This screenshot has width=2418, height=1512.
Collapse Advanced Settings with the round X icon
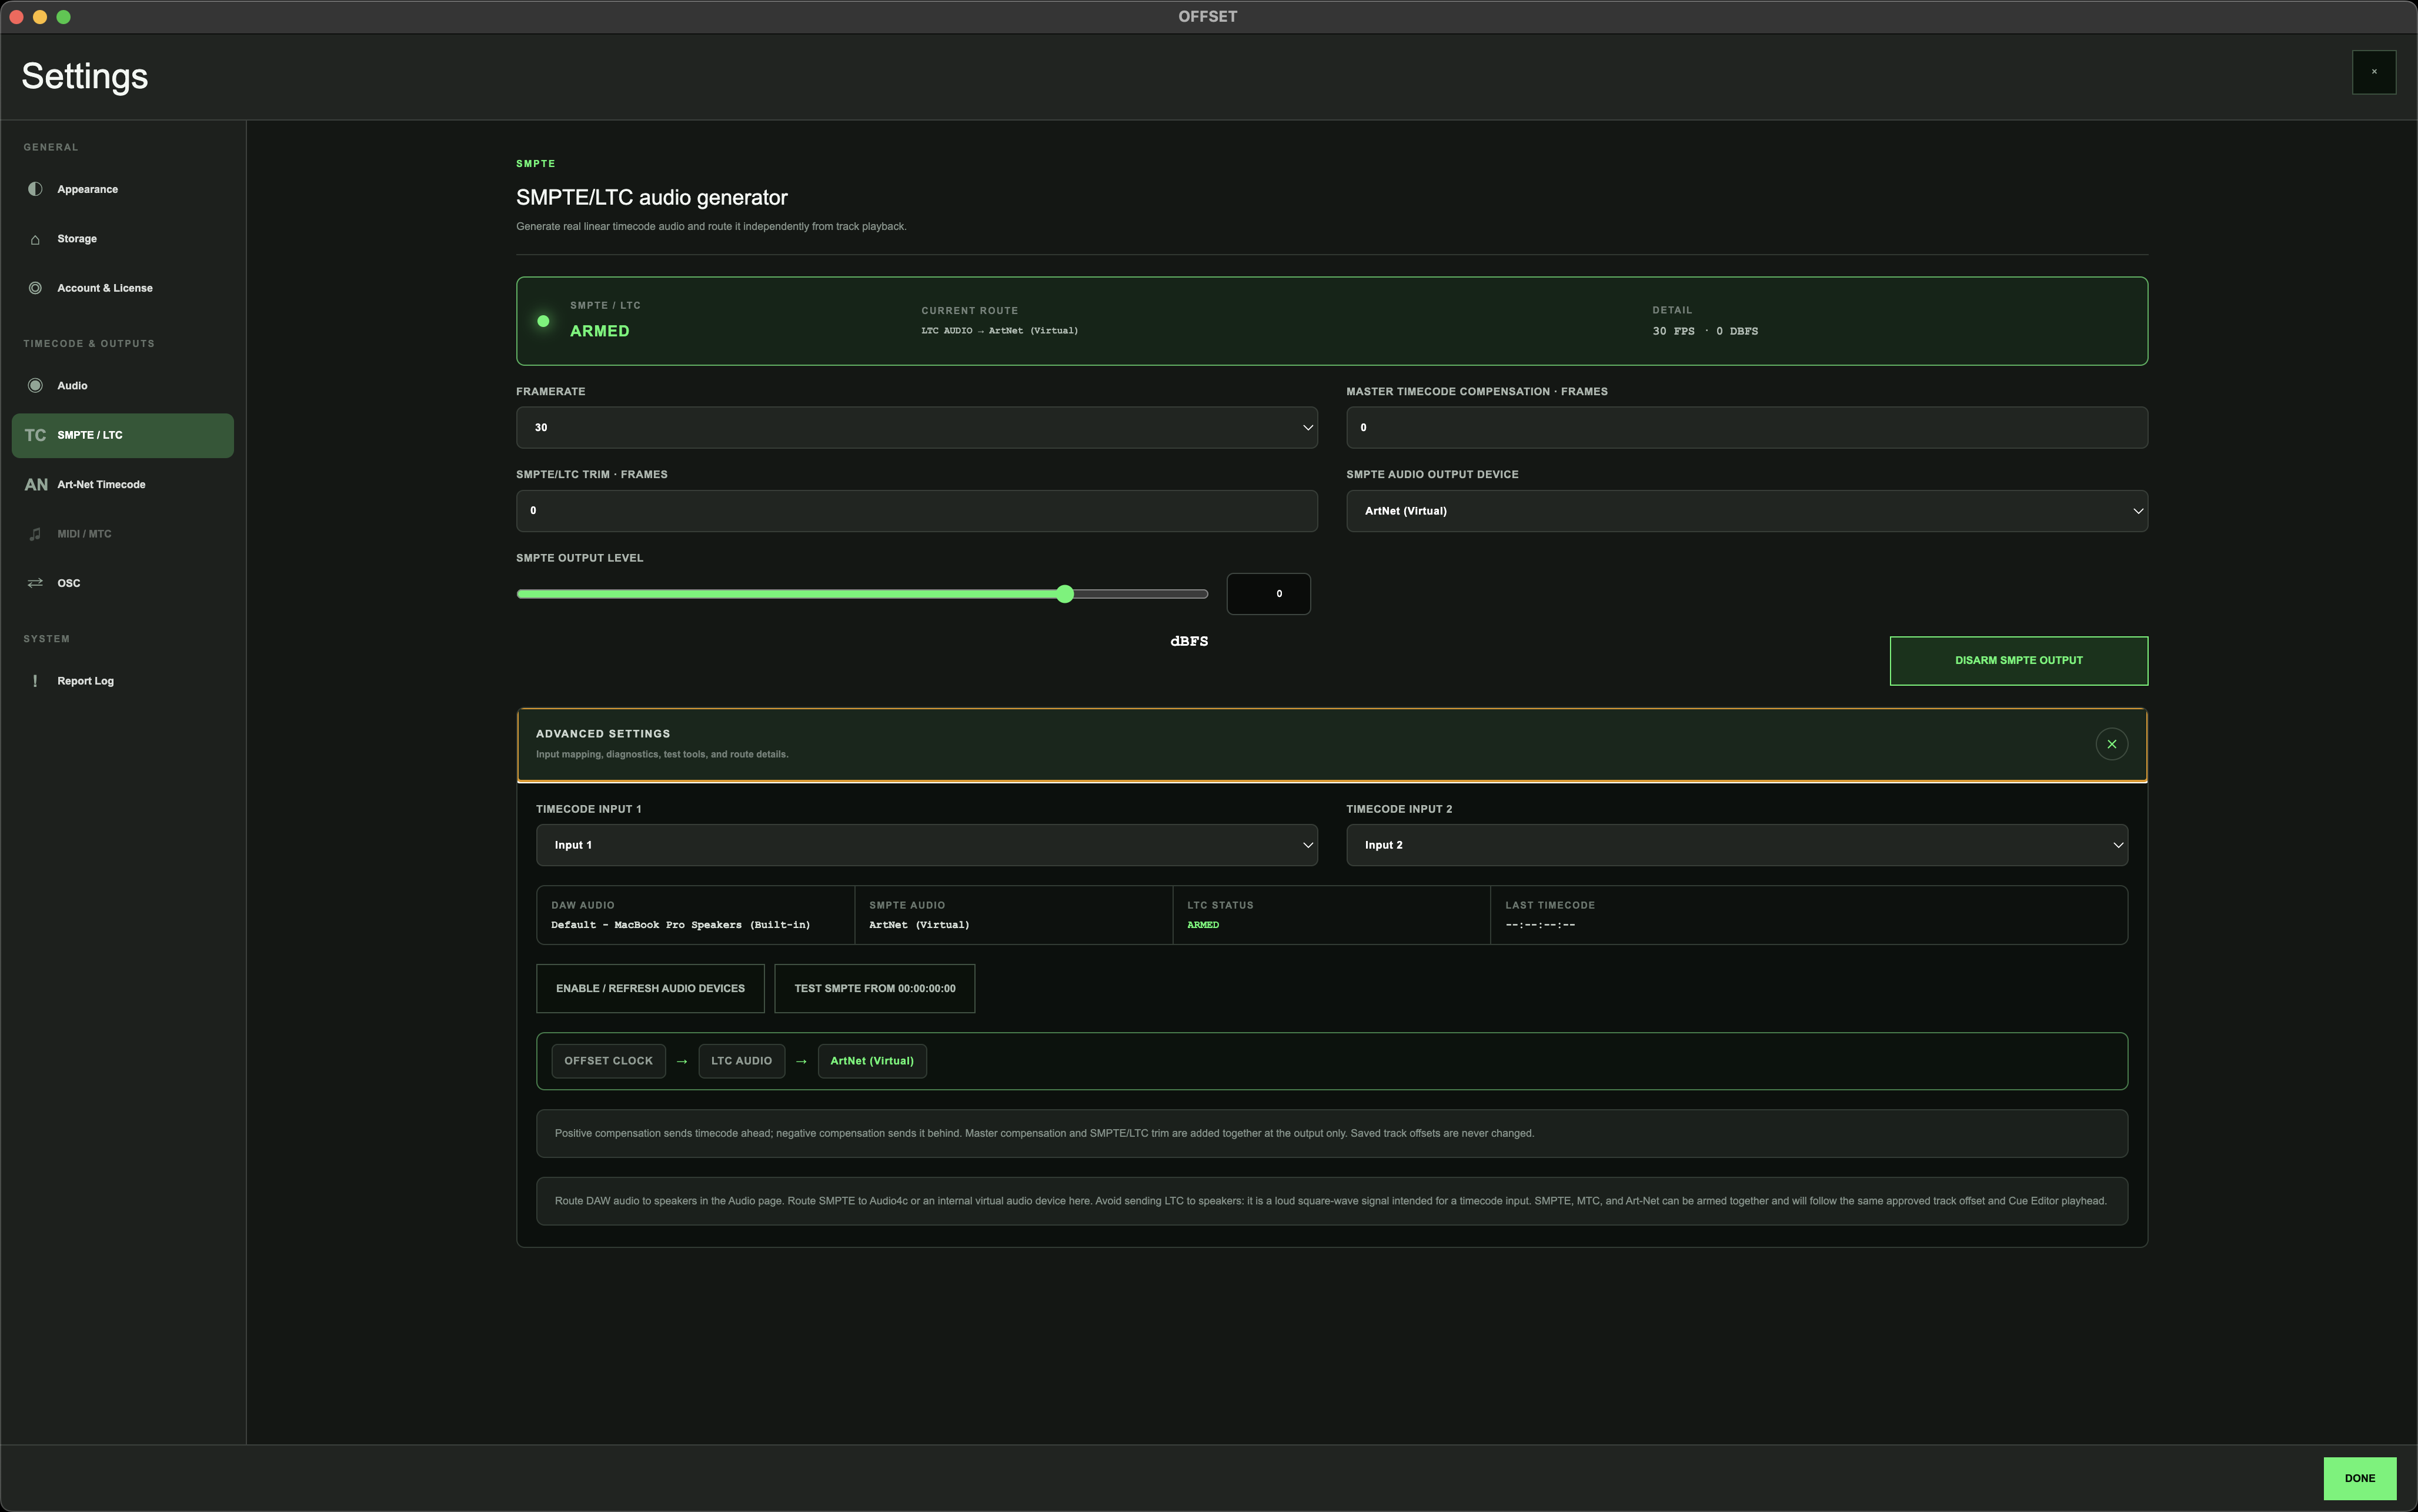click(x=2111, y=744)
